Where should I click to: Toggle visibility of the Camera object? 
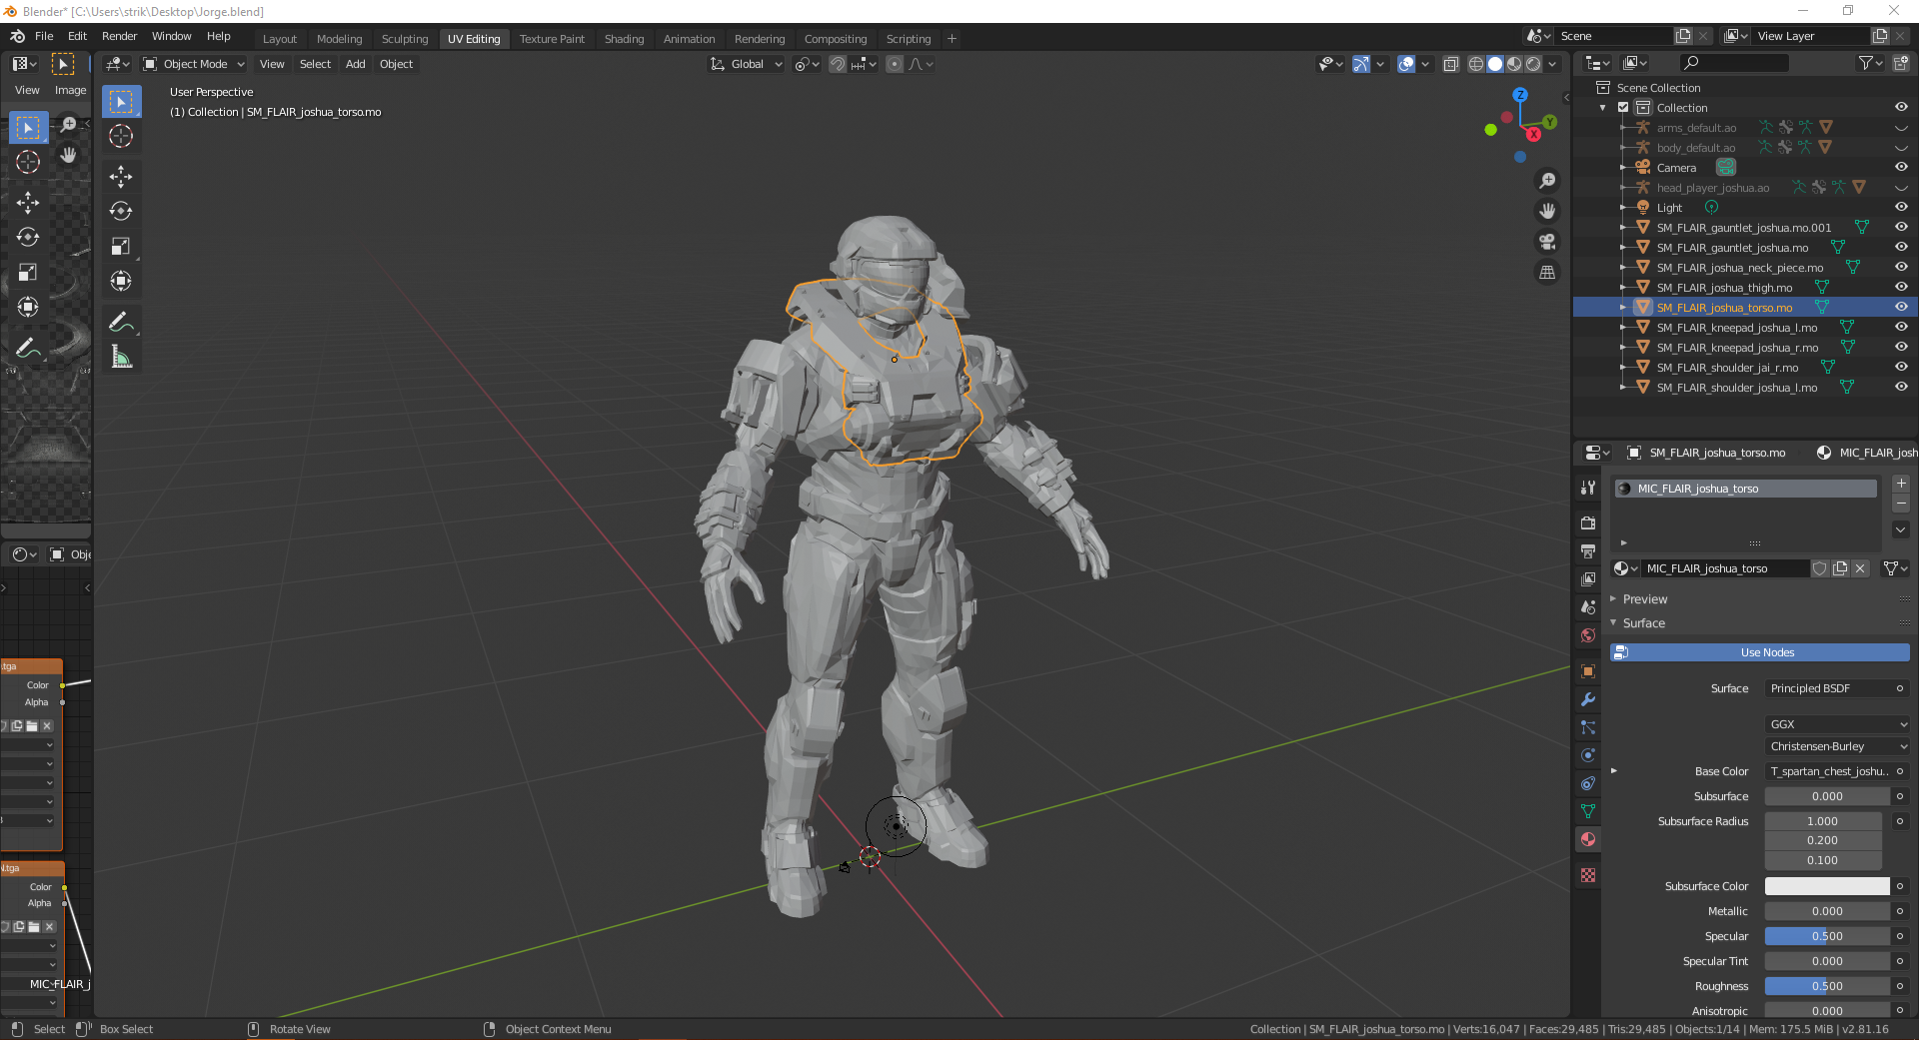click(x=1901, y=167)
